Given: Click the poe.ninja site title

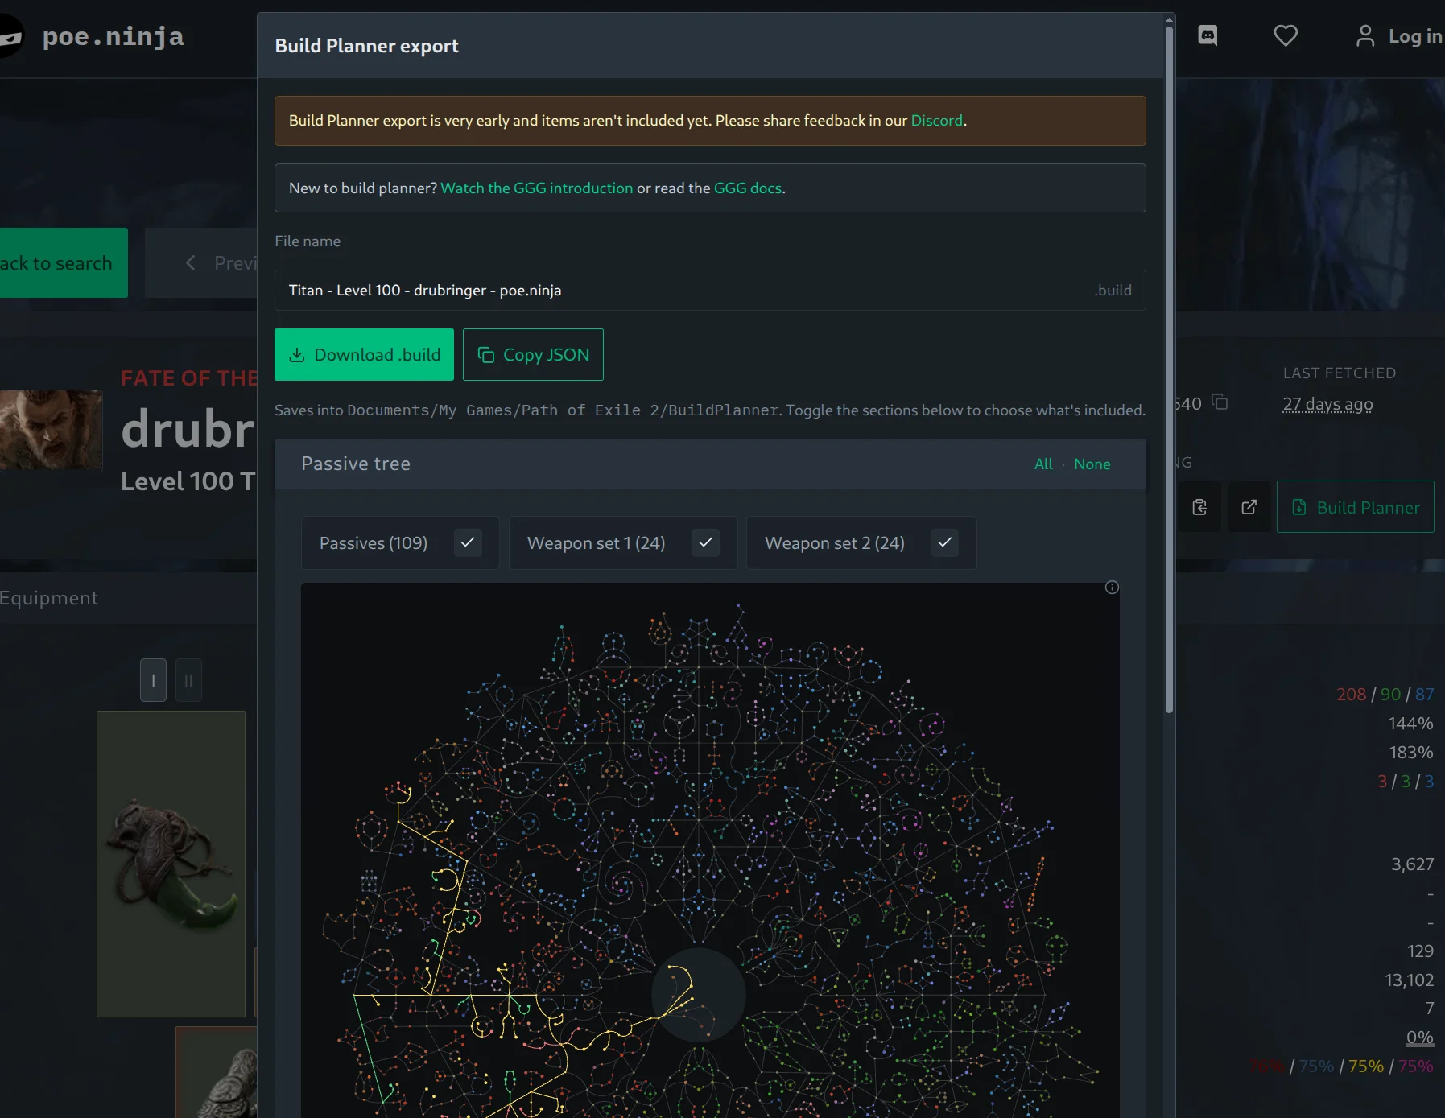Looking at the screenshot, I should pyautogui.click(x=113, y=36).
